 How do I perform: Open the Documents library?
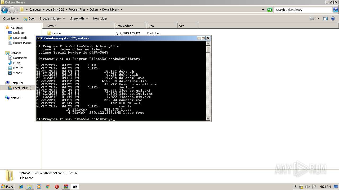(20, 58)
